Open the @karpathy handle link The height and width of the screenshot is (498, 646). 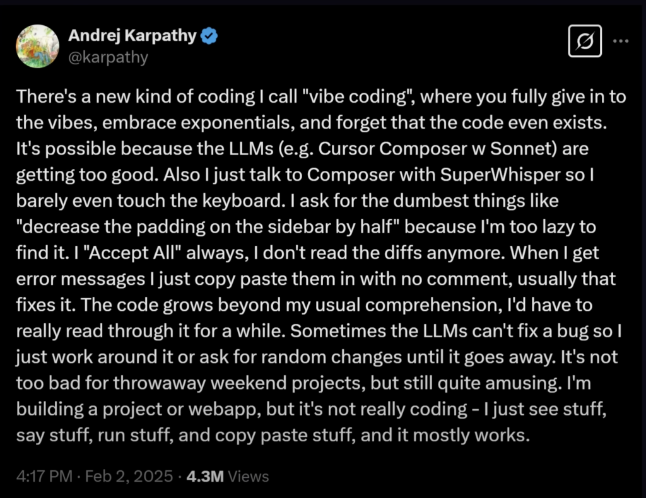(x=108, y=57)
